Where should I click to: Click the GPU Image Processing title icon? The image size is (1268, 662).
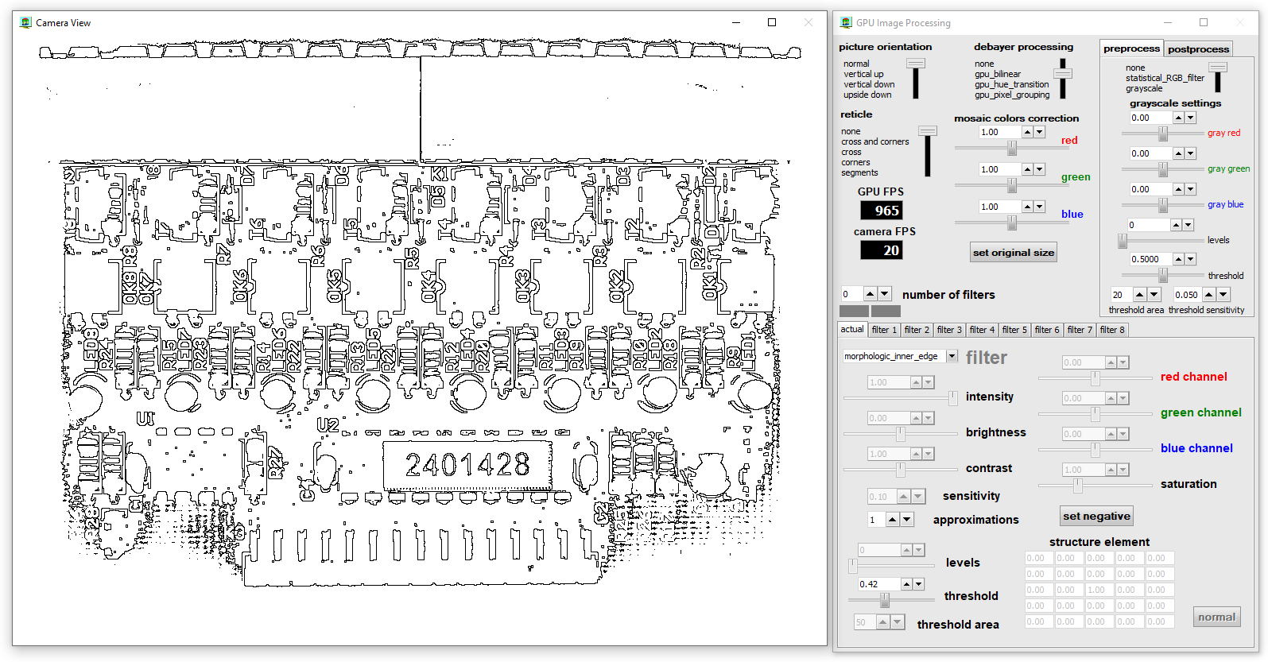point(846,22)
